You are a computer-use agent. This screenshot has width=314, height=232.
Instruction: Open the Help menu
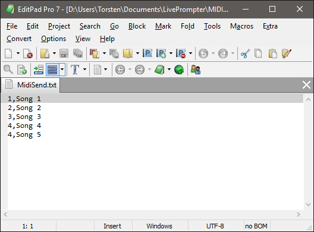(107, 39)
